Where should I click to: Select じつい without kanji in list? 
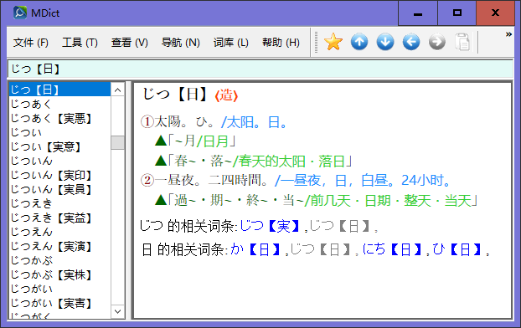coord(59,132)
